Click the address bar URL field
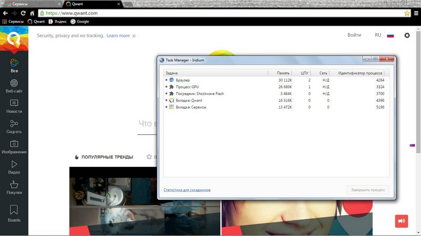The height and width of the screenshot is (236, 421). 224,13
